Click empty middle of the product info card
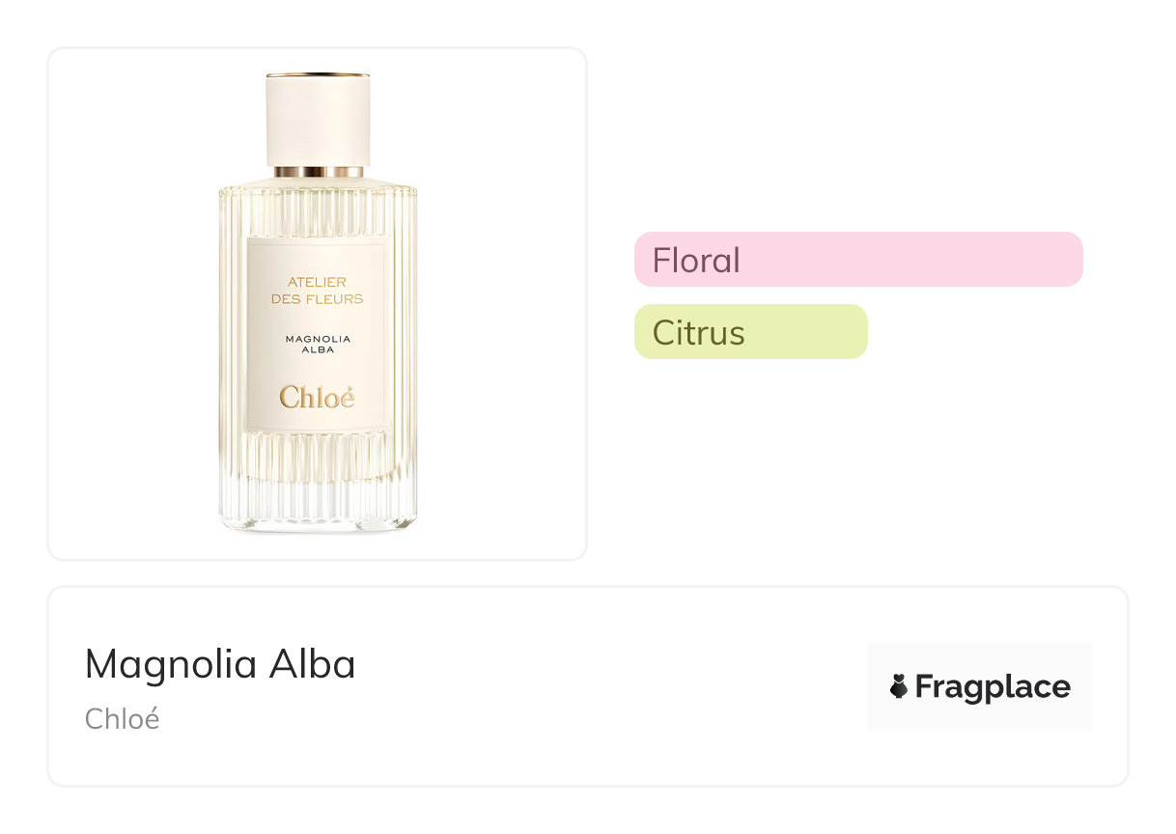This screenshot has height=834, width=1176. (x=599, y=686)
